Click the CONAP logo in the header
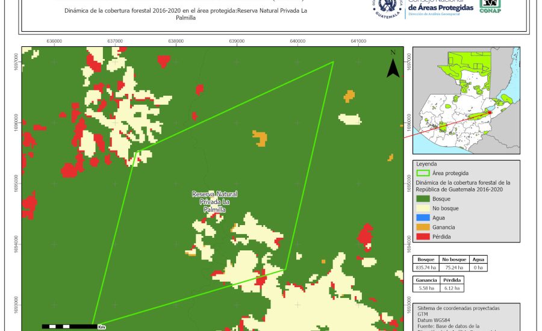 tap(490, 6)
